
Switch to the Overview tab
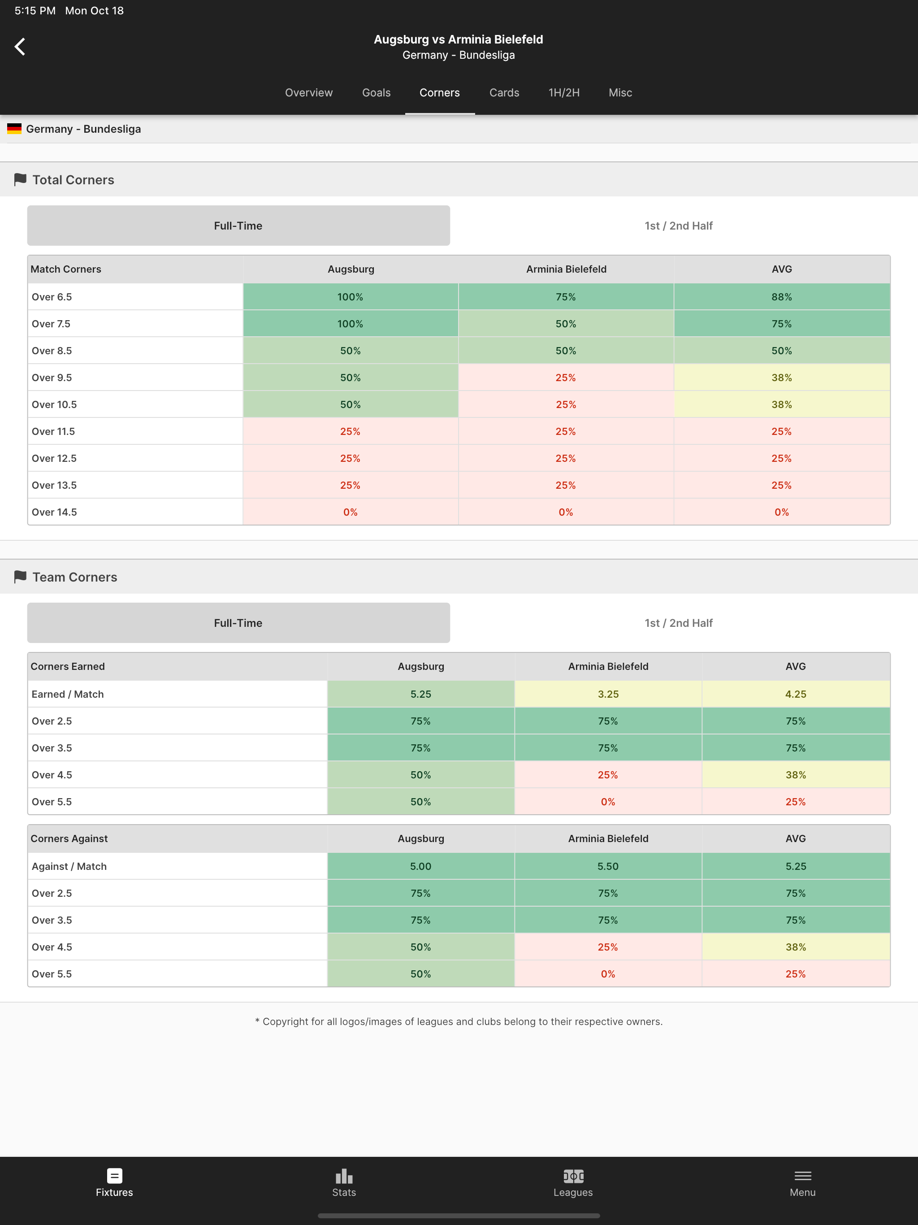coord(308,92)
